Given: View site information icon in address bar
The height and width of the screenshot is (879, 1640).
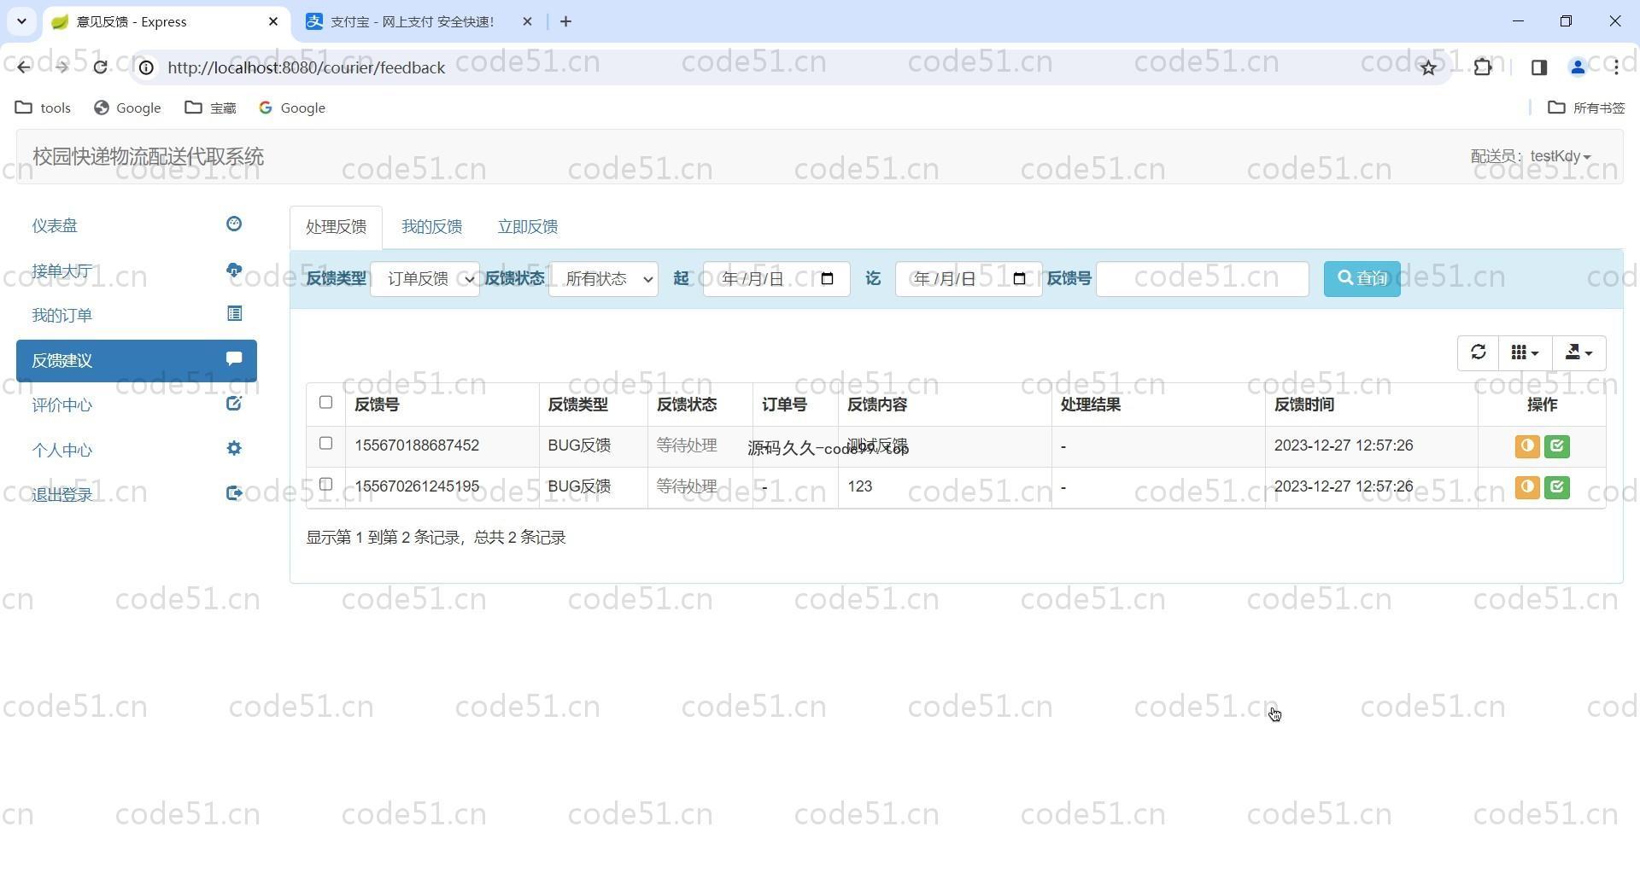Looking at the screenshot, I should (146, 67).
